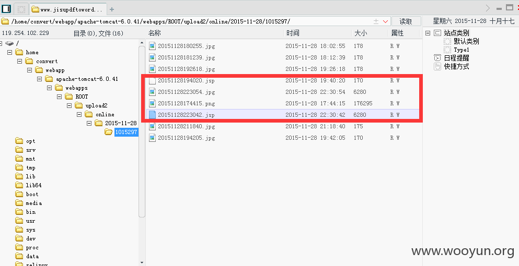Collapse the convert folder node
This screenshot has height=266, width=519.
pos(19,61)
